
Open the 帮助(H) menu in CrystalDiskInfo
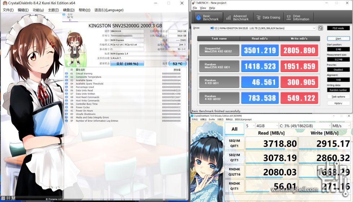(x=84, y=10)
